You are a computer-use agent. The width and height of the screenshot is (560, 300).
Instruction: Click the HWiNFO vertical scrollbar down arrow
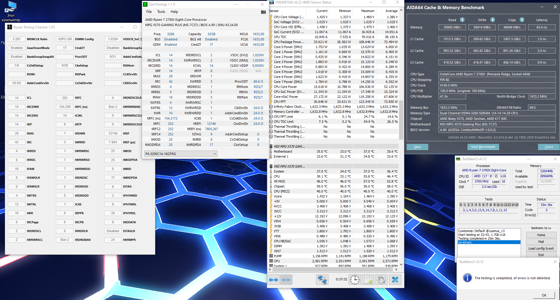401,264
